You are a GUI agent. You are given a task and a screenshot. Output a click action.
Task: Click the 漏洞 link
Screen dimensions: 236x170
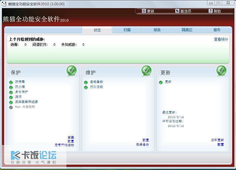[x=18, y=97]
